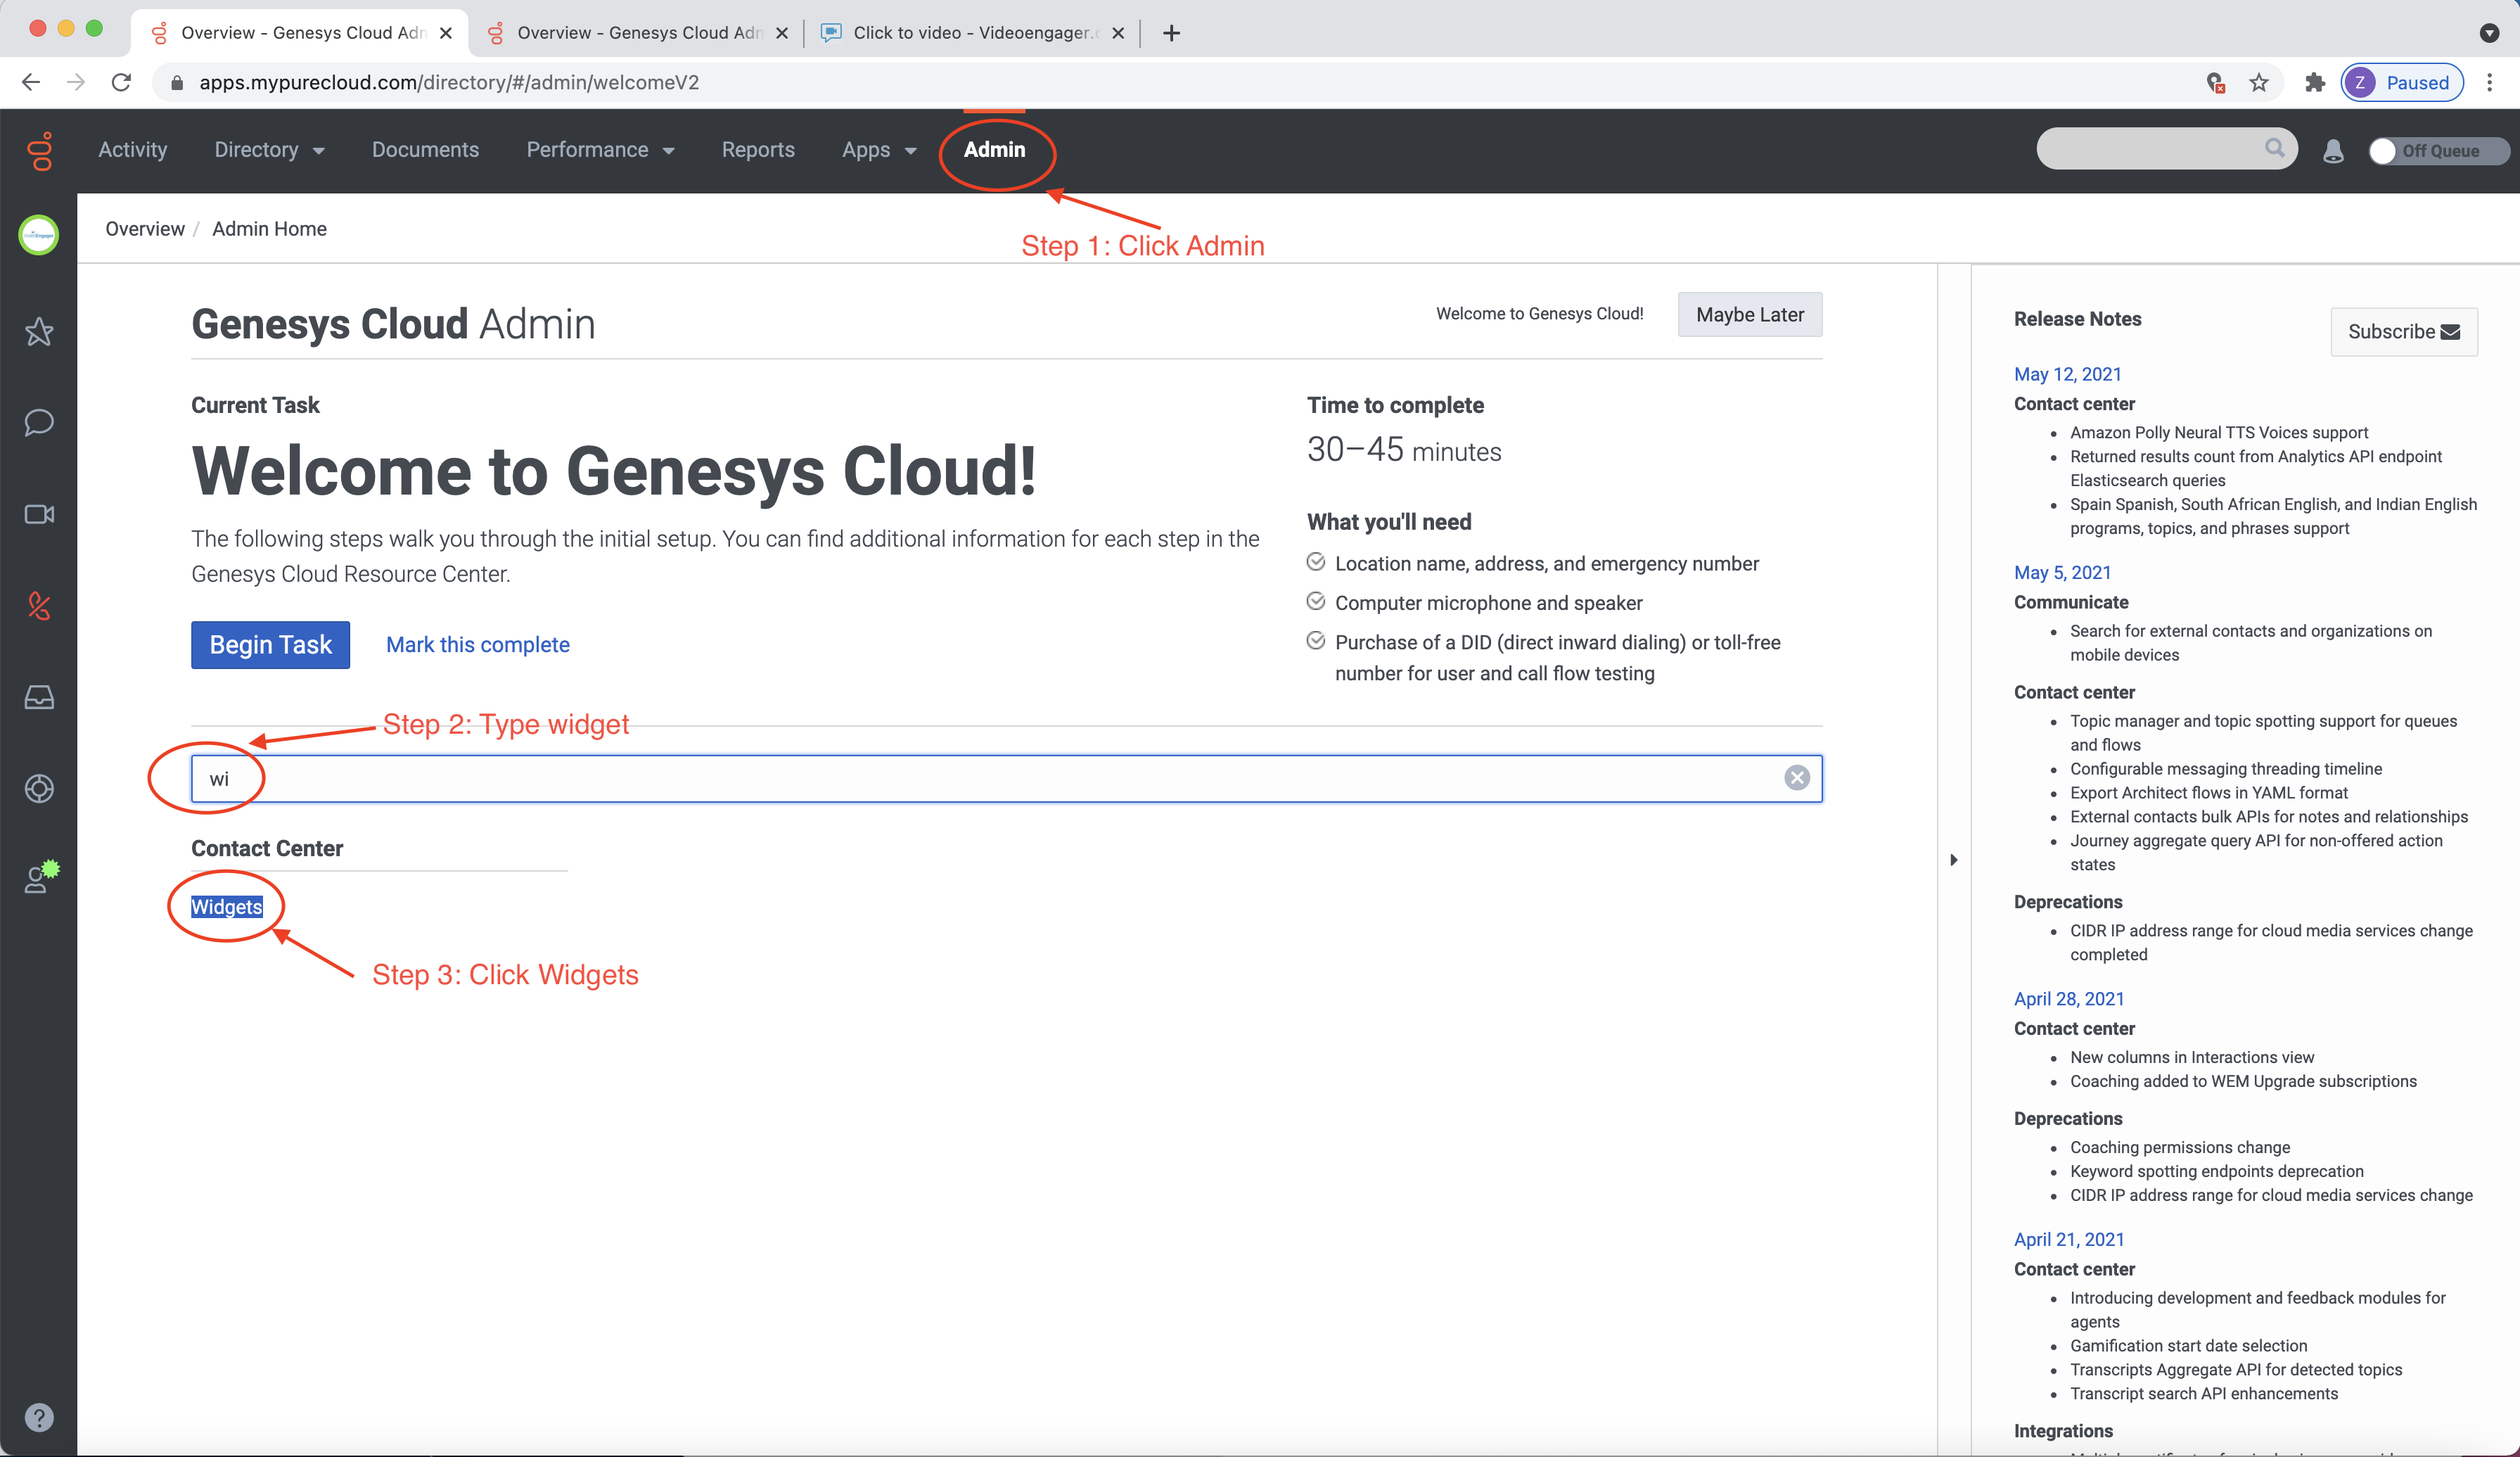Open Help question mark icon
This screenshot has width=2520, height=1457.
point(39,1417)
